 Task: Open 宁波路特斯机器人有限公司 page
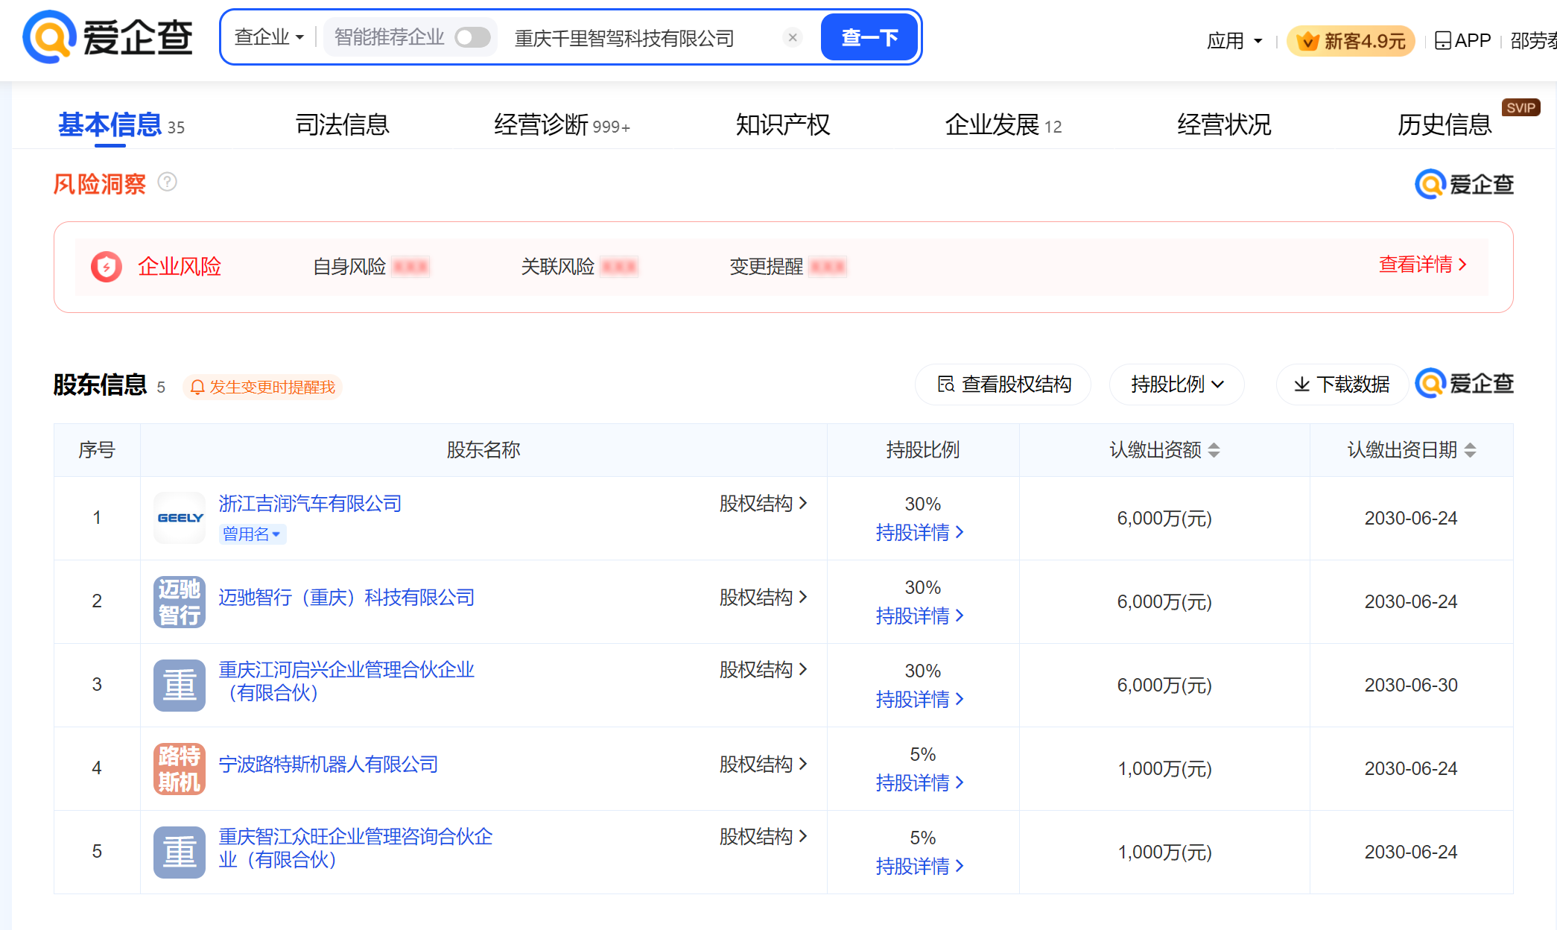[x=328, y=765]
